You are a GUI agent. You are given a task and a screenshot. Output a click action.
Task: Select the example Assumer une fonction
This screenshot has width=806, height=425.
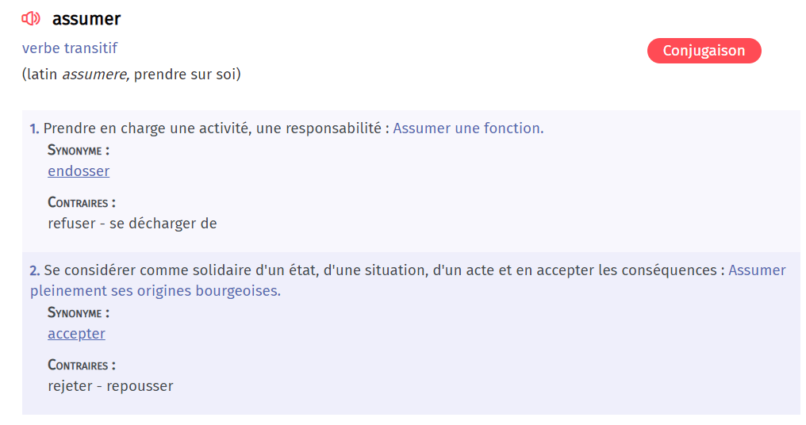point(468,128)
